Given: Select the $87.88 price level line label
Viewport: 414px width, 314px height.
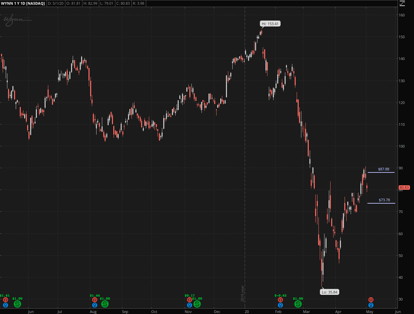Looking at the screenshot, I should point(384,169).
